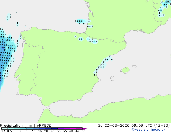Click the '1 0 0' precipitation values in top-right Alps

click(161, 15)
